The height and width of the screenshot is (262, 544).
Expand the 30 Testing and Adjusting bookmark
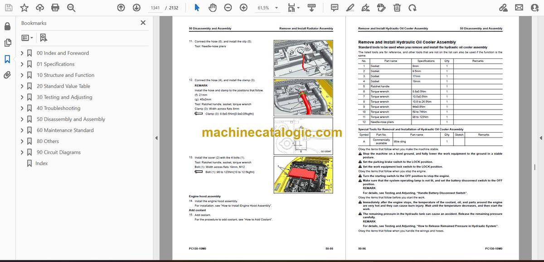[x=23, y=97]
